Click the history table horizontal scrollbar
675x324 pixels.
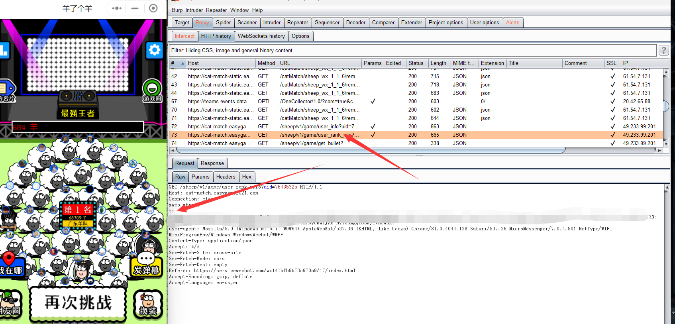(371, 150)
